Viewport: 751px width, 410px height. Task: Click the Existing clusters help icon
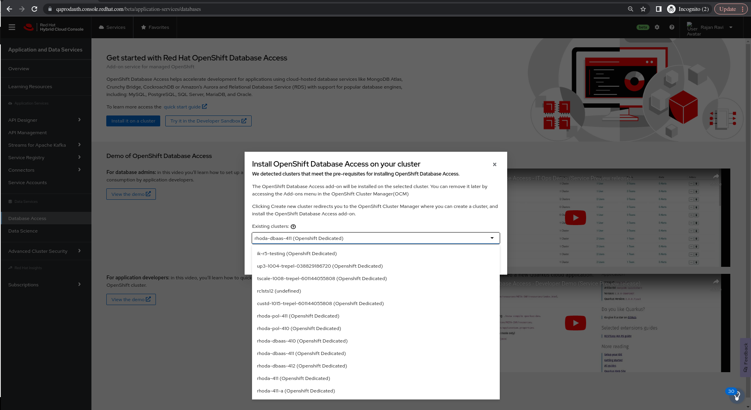point(293,227)
